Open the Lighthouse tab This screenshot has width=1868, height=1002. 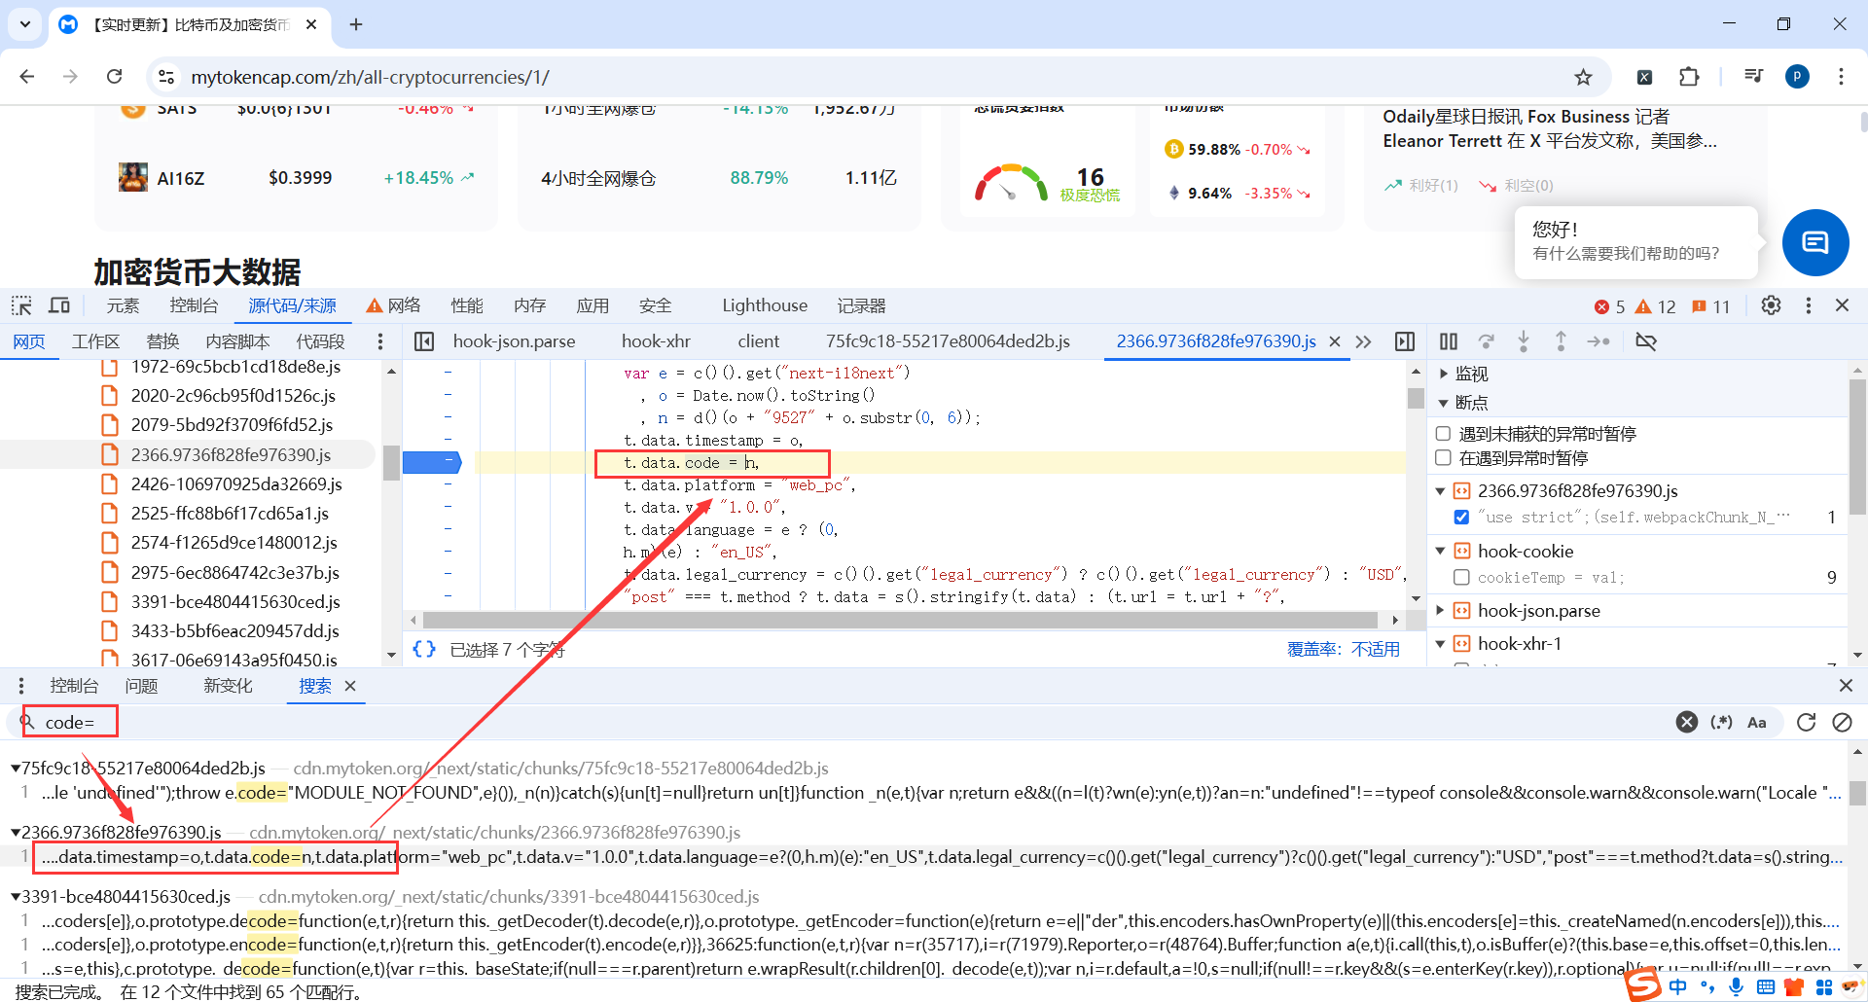point(765,305)
